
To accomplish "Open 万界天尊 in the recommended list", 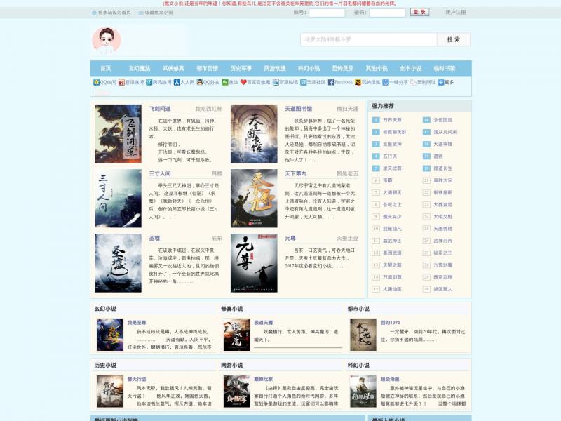I will [x=392, y=120].
